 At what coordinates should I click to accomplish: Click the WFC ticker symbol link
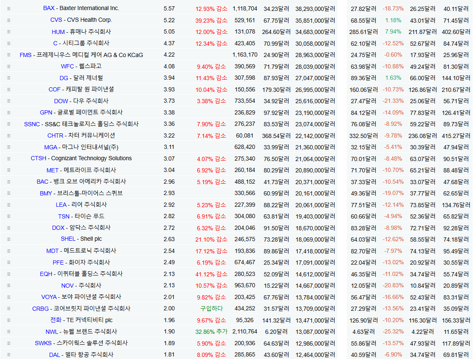(67, 66)
